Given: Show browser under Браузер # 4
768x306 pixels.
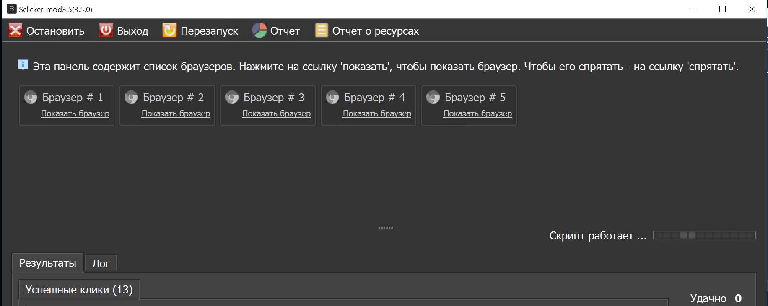Looking at the screenshot, I should [377, 113].
